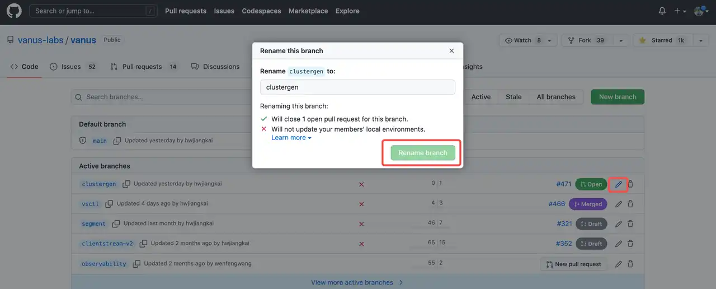
Task: Select the All branches filter
Action: 556,97
